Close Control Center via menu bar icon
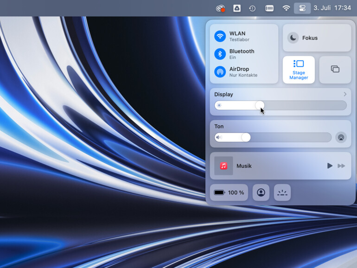Viewport: 357px width, 268px height. coord(302,8)
